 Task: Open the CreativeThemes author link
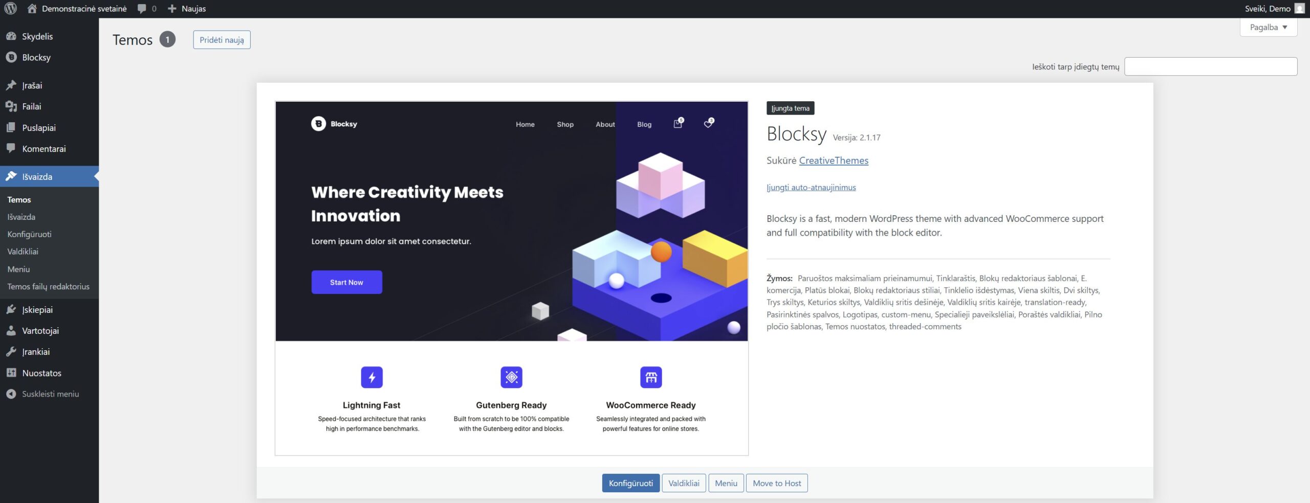[x=833, y=161]
